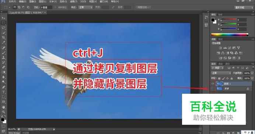The height and width of the screenshot is (134, 255).
Task: Add a Curves adjustment
Action: pyautogui.click(x=230, y=48)
